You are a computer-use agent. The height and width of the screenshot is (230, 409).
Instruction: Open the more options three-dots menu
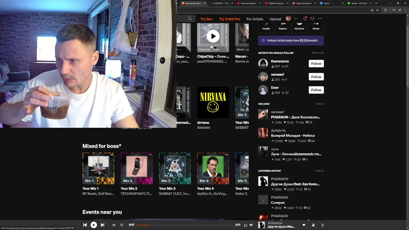pyautogui.click(x=320, y=19)
